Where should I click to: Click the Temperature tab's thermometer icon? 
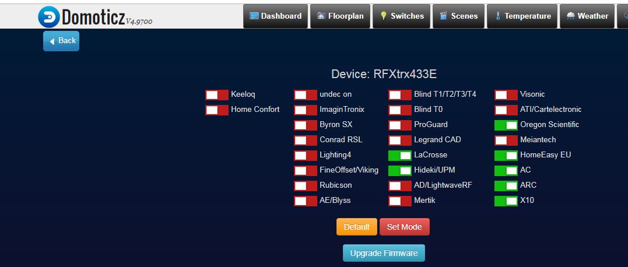click(498, 16)
